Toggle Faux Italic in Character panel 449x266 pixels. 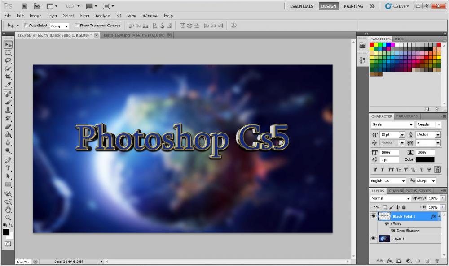[x=383, y=170]
